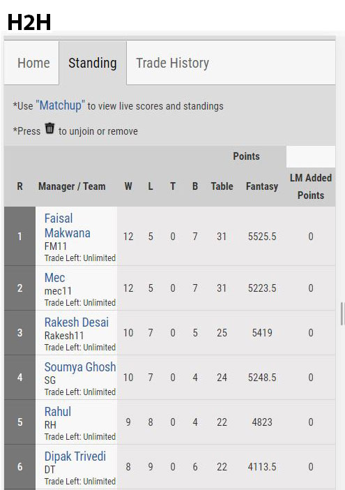
Task: Click the vertical scrollbar thumb
Action: 342,313
